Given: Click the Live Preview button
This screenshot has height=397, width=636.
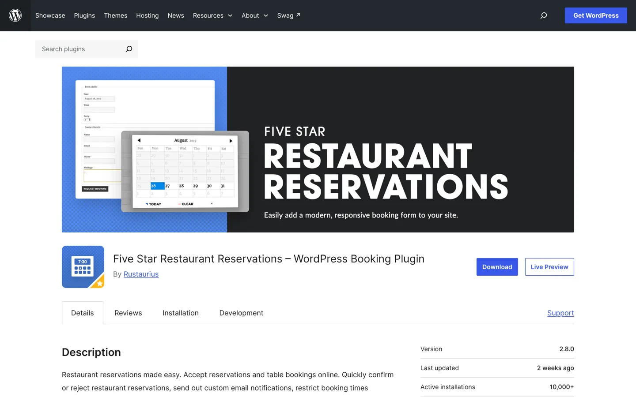Looking at the screenshot, I should pos(549,267).
